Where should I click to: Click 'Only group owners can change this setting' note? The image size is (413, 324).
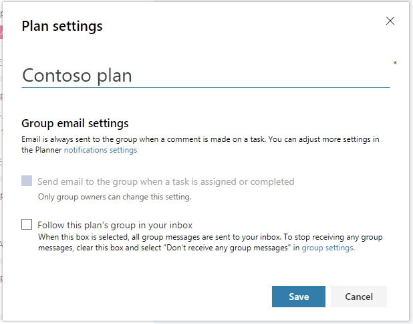(114, 197)
